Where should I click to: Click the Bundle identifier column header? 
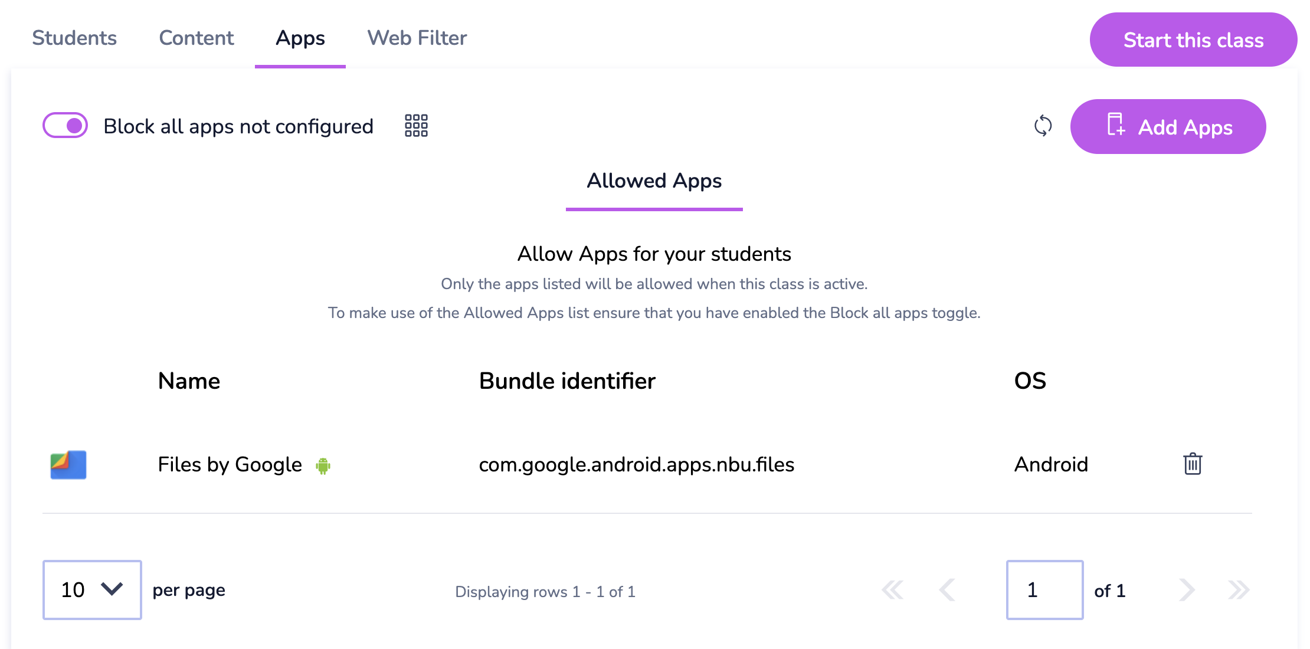pos(567,381)
